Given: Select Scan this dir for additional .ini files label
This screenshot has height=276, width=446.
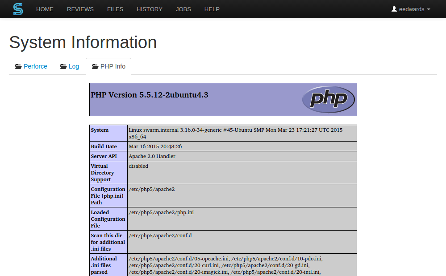Looking at the screenshot, I should tap(108, 242).
